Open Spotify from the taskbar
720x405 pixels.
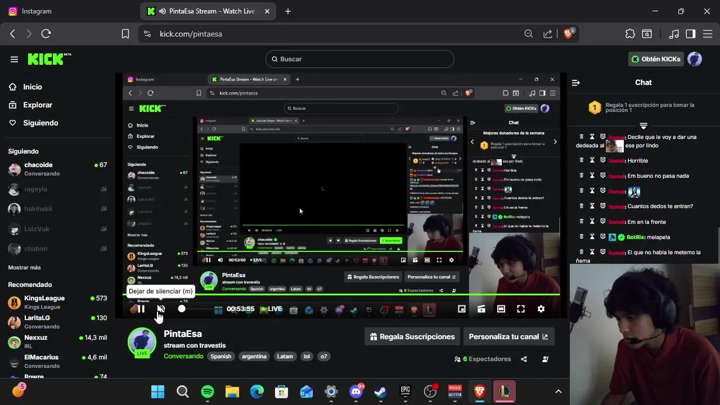[208, 391]
